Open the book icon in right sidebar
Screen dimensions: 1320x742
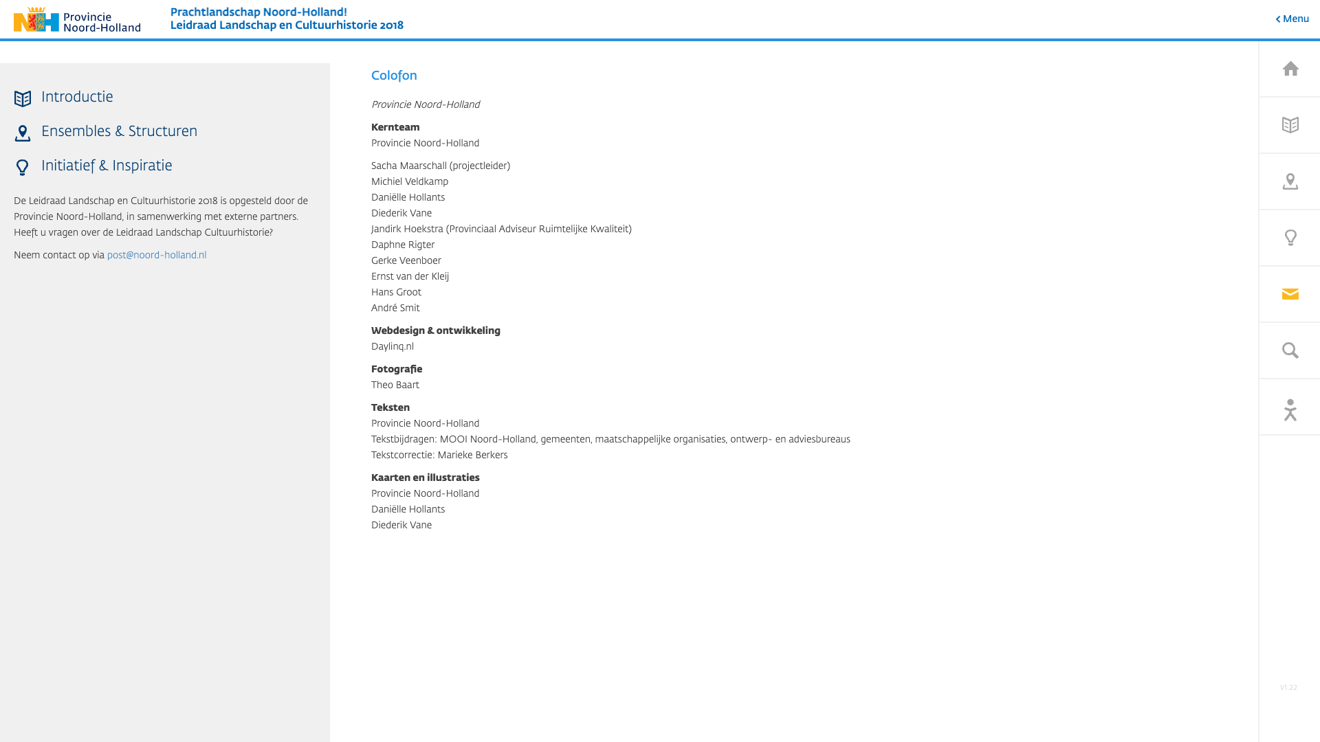[1290, 125]
